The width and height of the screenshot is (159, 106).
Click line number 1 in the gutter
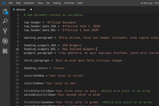[18, 15]
